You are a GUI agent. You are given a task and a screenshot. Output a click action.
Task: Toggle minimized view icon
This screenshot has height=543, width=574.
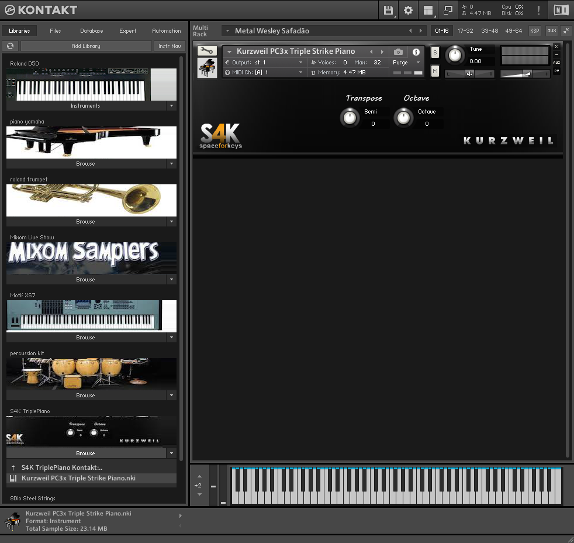click(x=448, y=11)
